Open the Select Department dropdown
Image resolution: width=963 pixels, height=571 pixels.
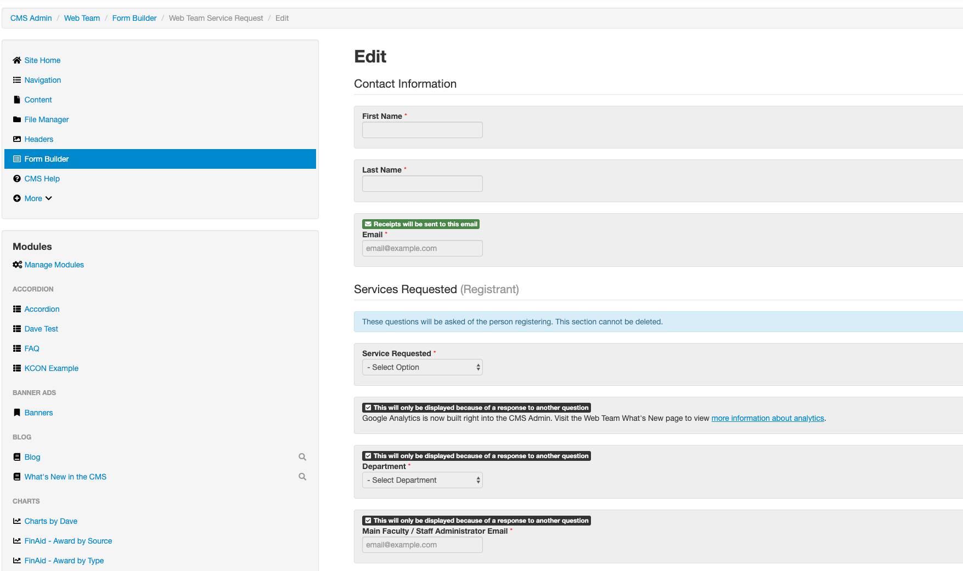pos(422,480)
